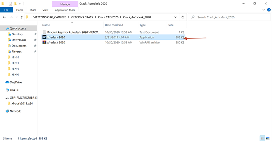Click Crack_Autodesk_2020 breadcrumb segment

pyautogui.click(x=137, y=17)
